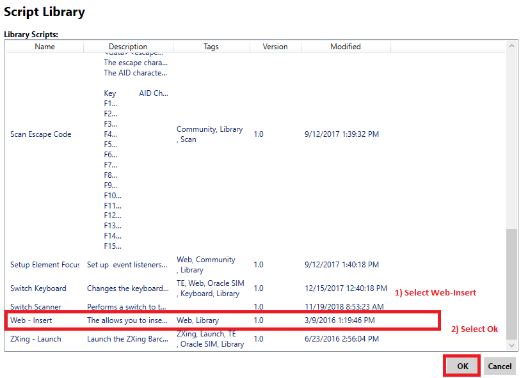
Task: Click the scrollbar up arrow
Action: click(512, 47)
